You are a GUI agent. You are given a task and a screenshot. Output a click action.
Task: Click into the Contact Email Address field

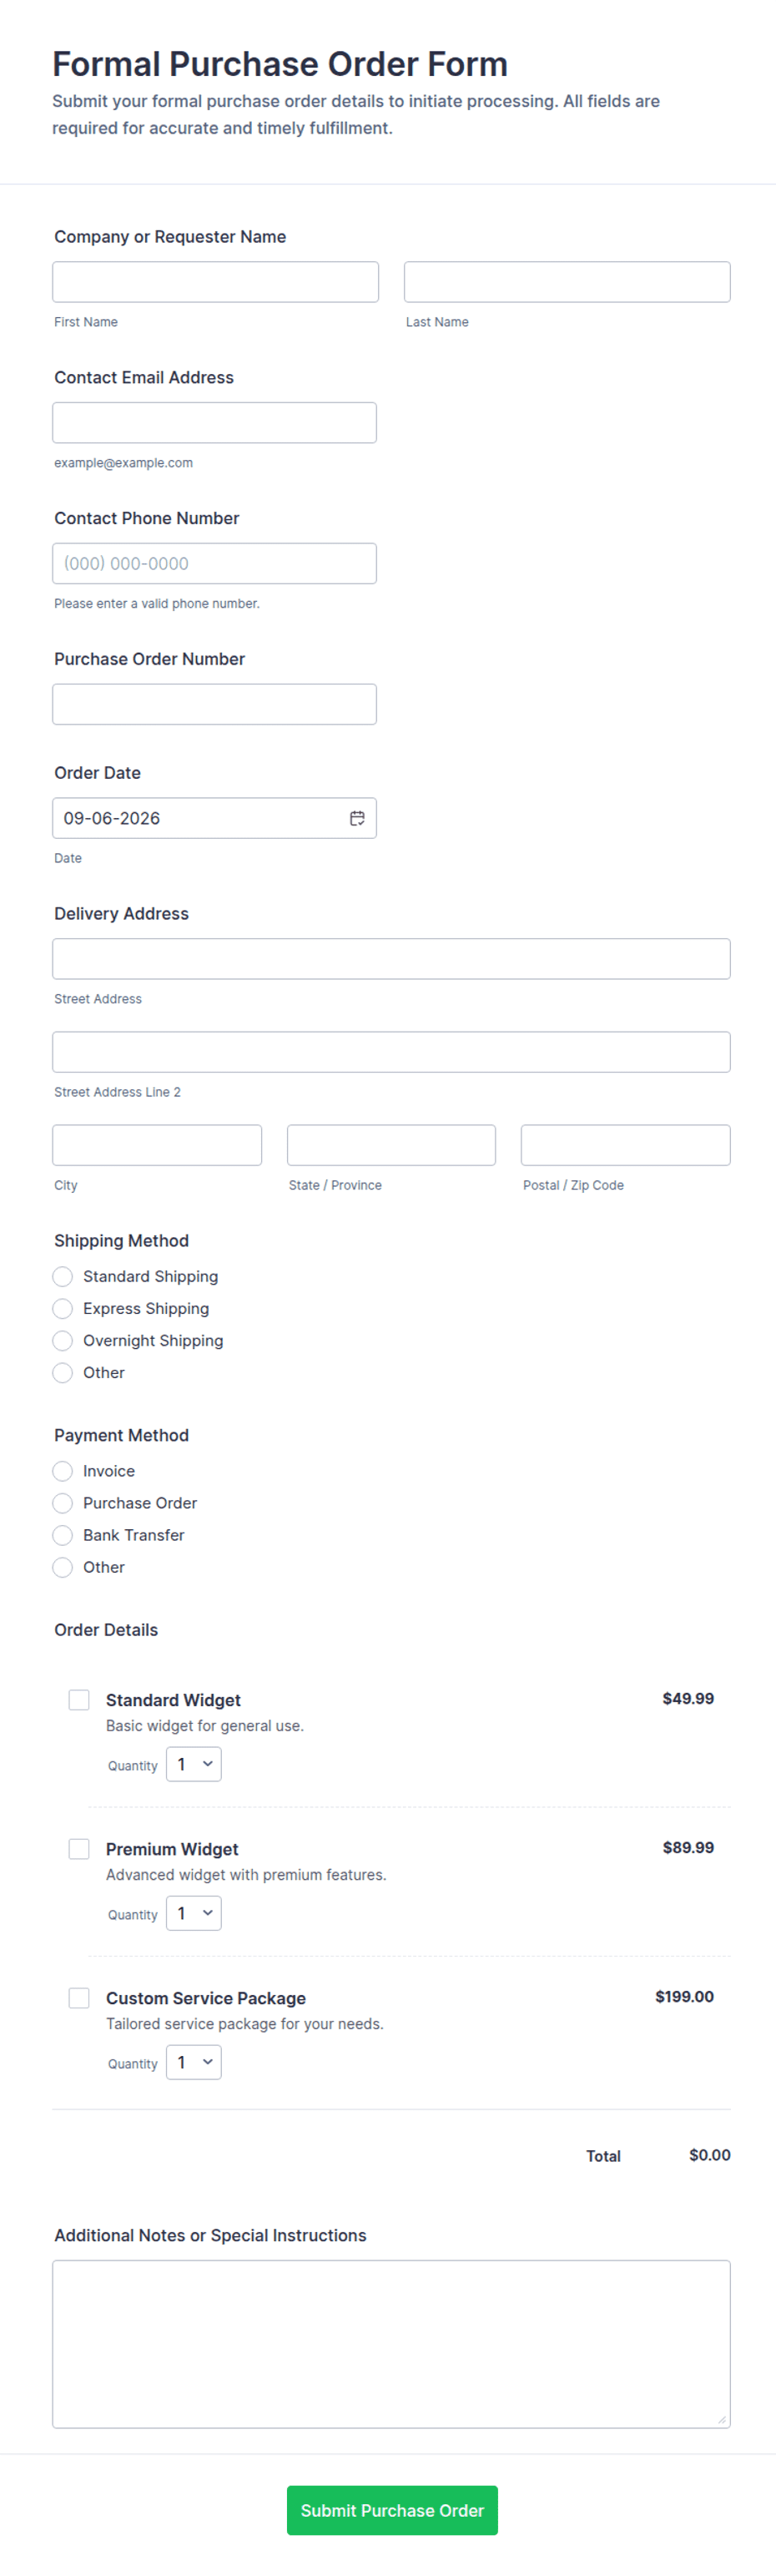point(215,423)
